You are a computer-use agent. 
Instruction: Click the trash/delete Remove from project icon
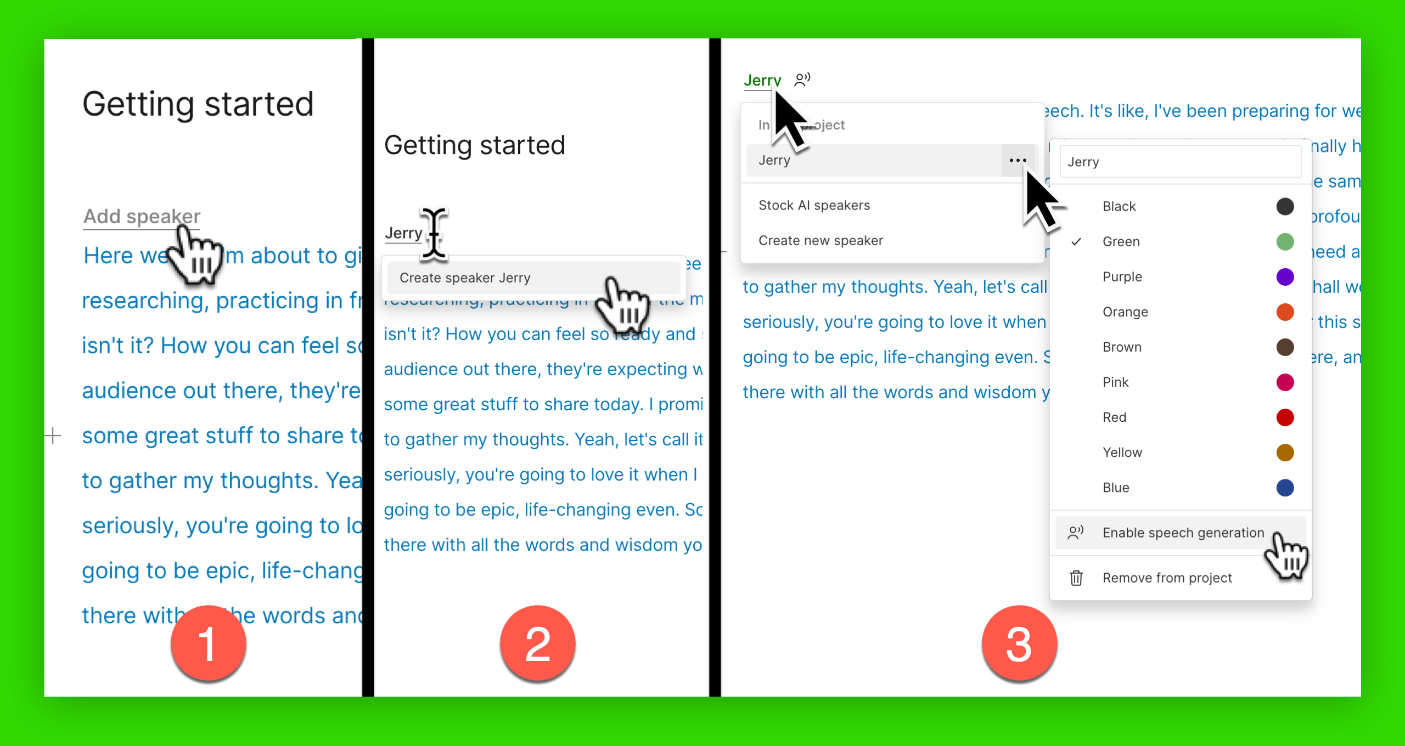(1077, 577)
